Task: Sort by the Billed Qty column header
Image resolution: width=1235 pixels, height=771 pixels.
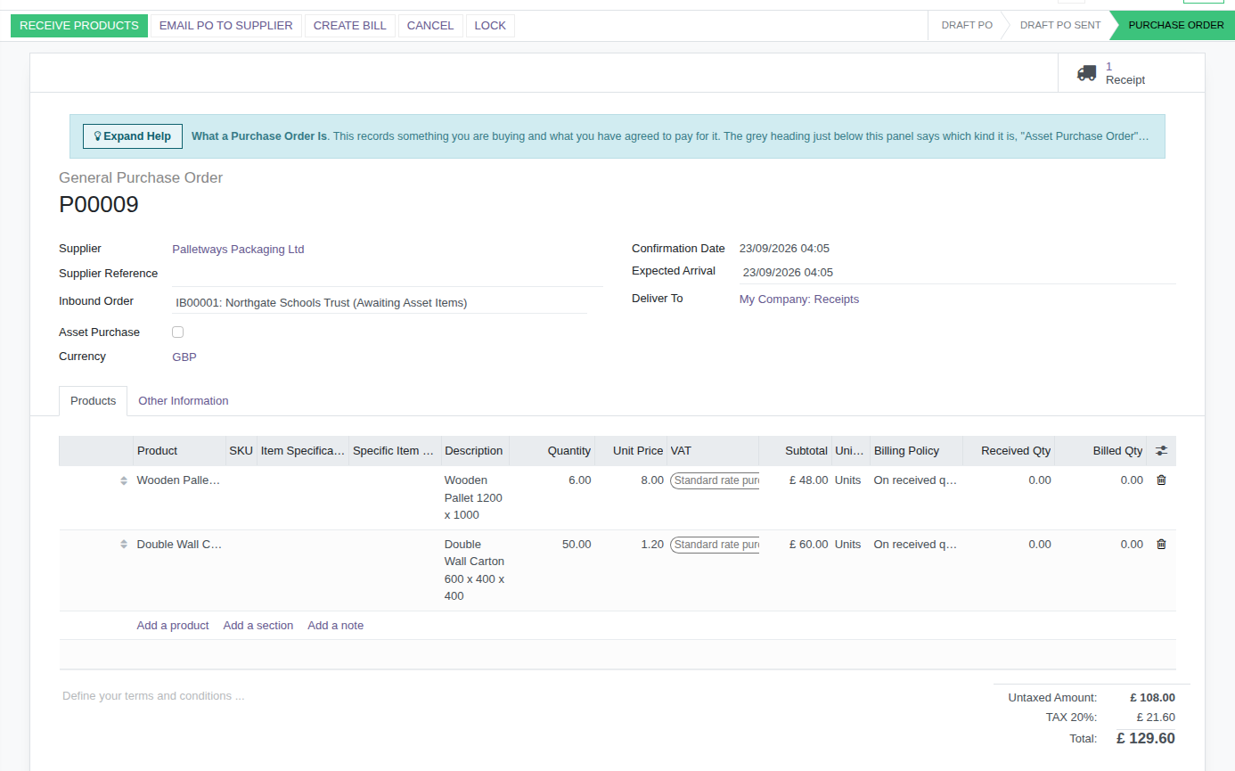Action: coord(1100,451)
